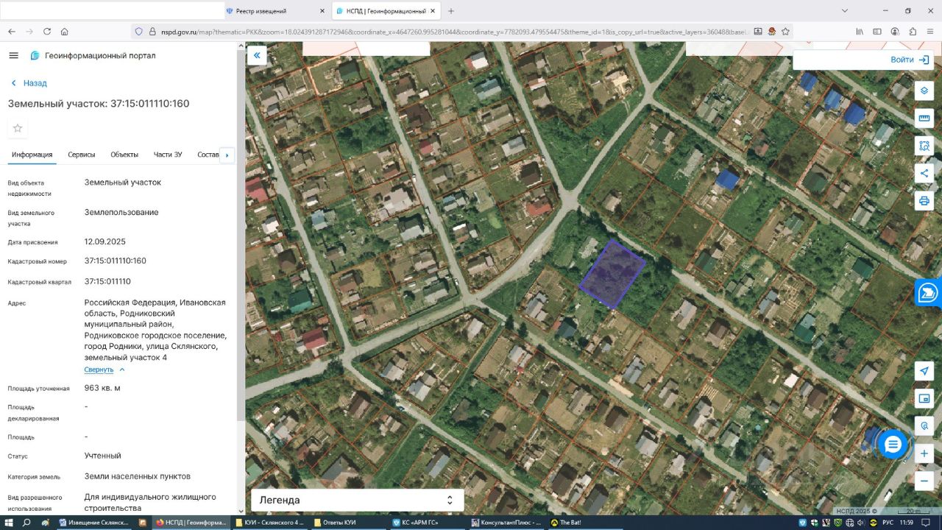Open the round blue chat button
The image size is (942, 530).
893,445
